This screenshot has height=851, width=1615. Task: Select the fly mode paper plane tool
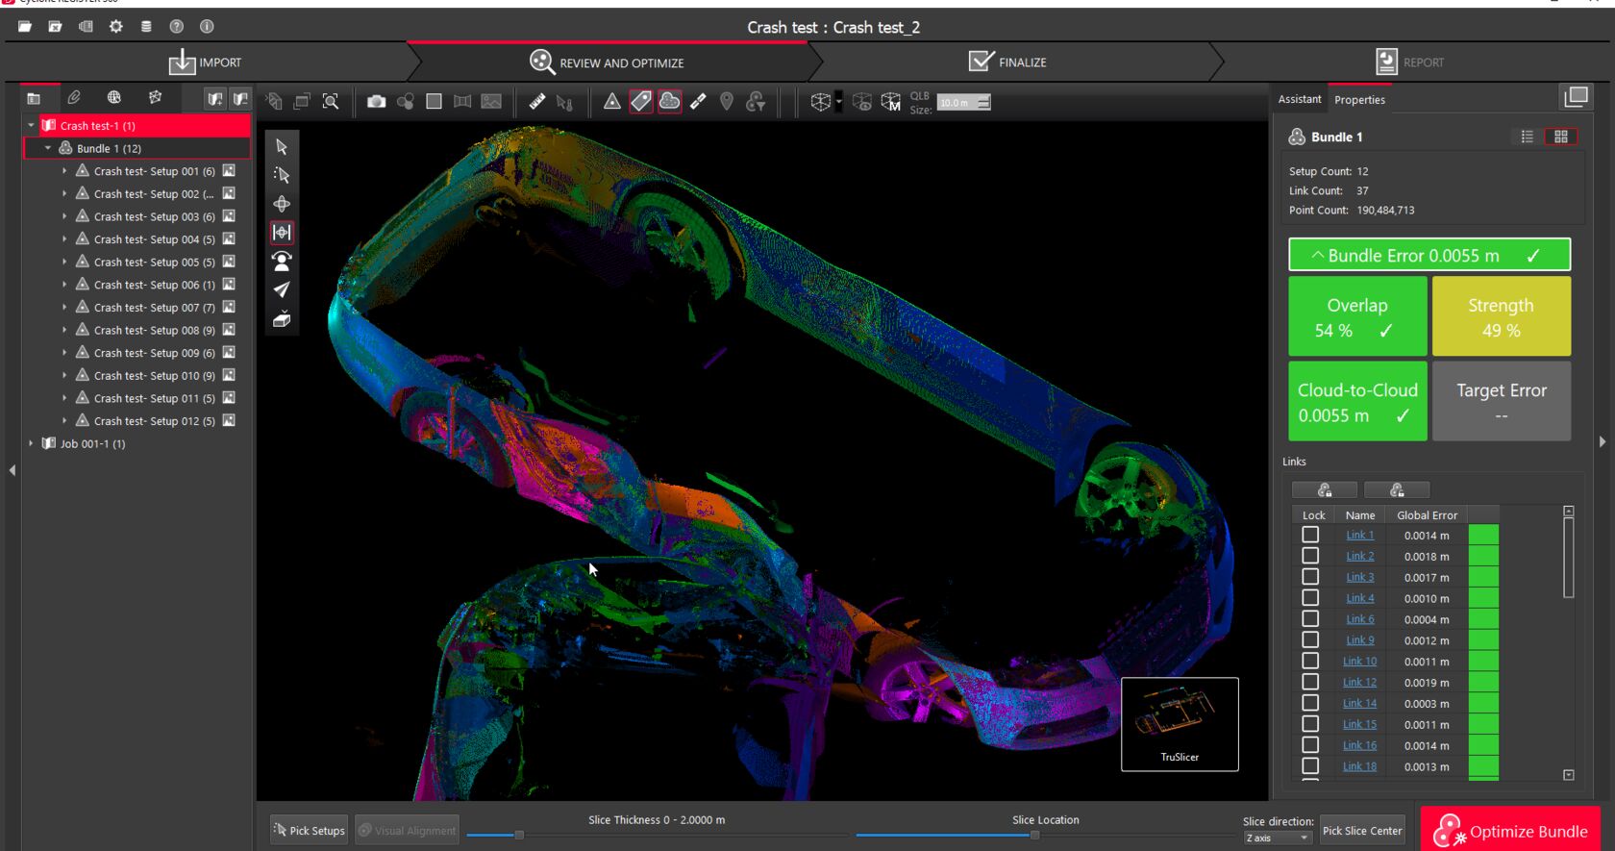tap(282, 289)
